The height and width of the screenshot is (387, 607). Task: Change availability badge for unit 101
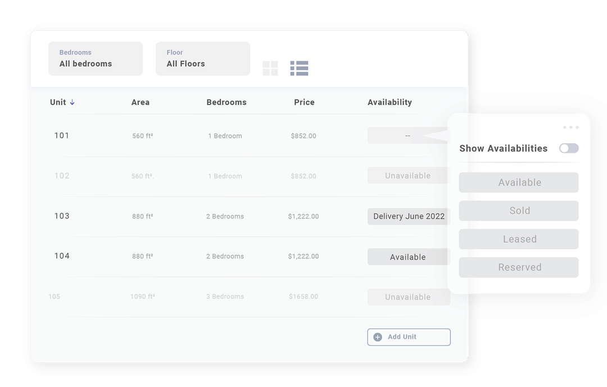409,135
